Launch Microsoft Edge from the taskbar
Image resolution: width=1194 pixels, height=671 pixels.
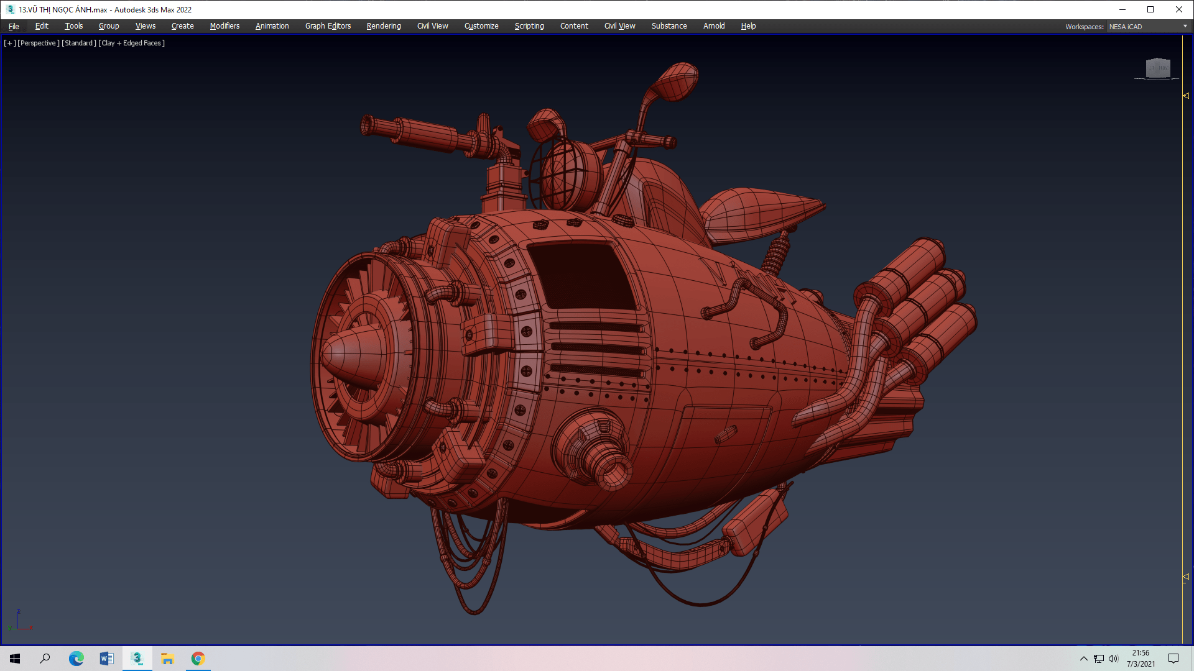pos(76,659)
